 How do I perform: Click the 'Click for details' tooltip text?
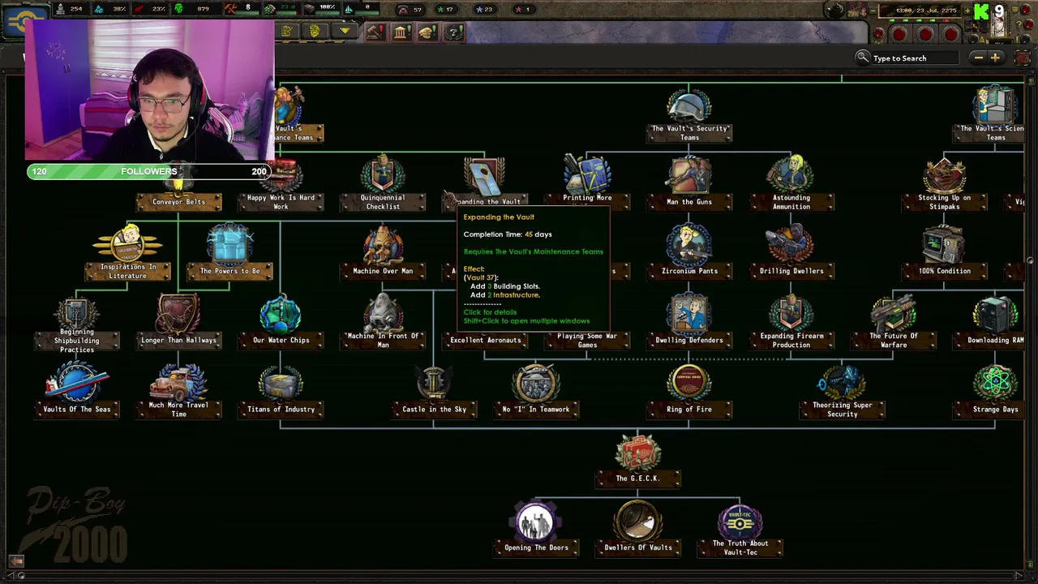[x=490, y=312]
